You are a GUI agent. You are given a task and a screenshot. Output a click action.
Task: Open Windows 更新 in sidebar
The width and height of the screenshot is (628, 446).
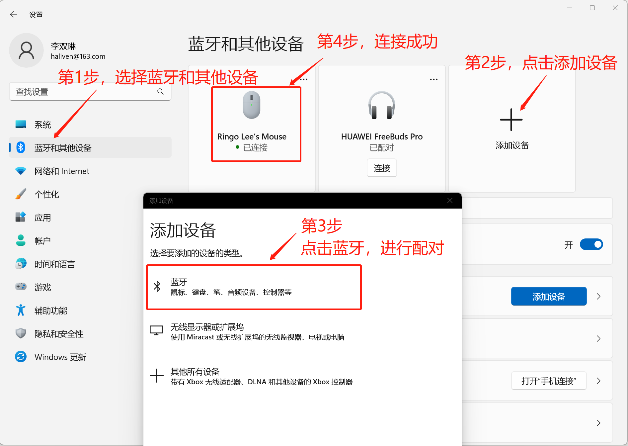pos(60,357)
